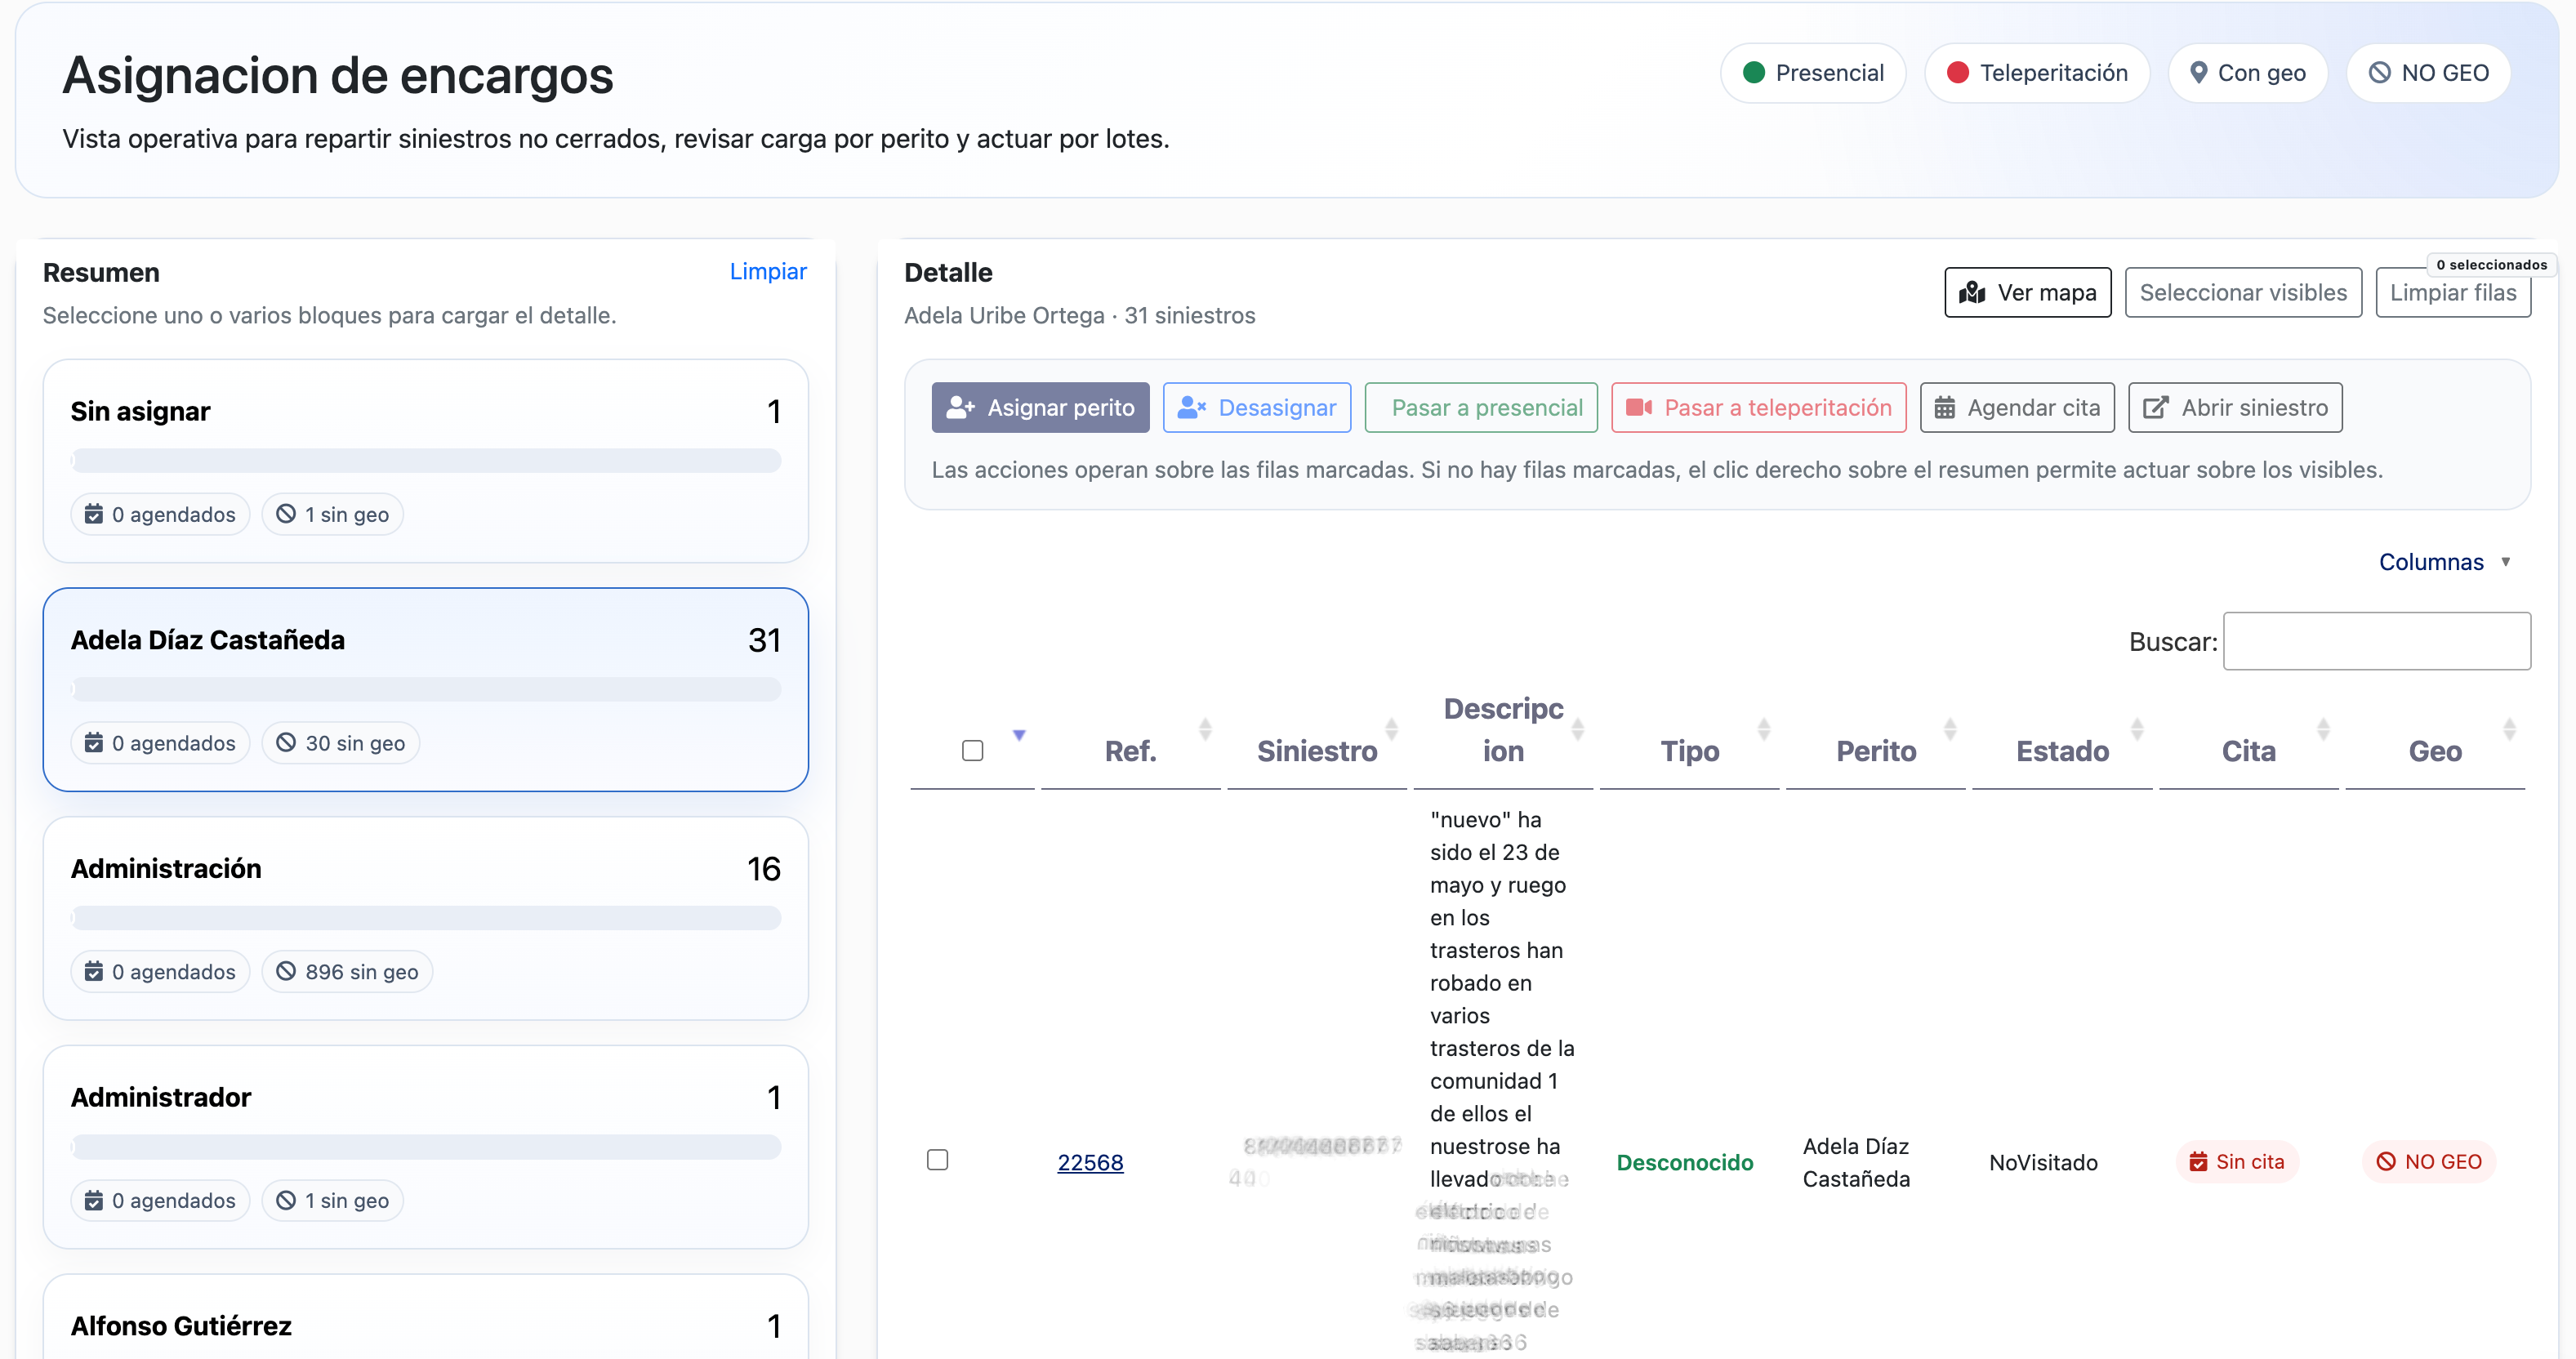Screen dimensions: 2576x1359
Task: Click the no-geo icon in row 22568 badge
Action: coord(2386,1161)
